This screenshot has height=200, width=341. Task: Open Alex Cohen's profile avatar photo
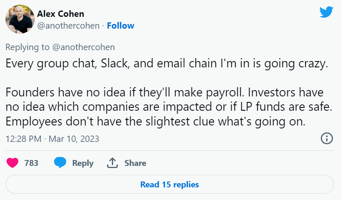click(19, 19)
